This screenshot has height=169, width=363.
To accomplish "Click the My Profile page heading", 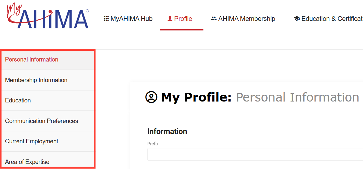I will (x=259, y=97).
